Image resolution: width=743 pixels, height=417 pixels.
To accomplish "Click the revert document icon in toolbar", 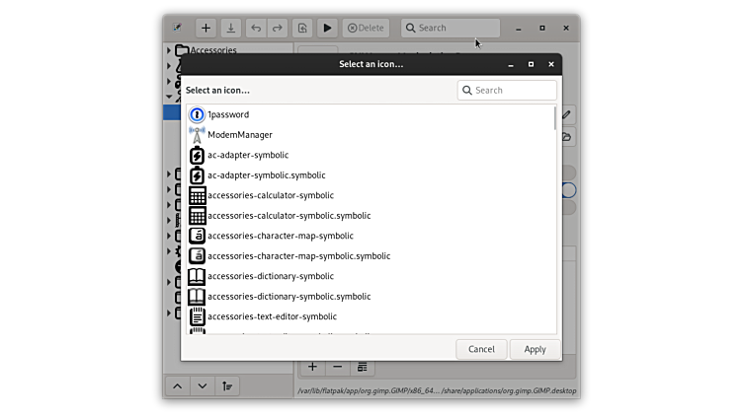I will click(x=302, y=28).
